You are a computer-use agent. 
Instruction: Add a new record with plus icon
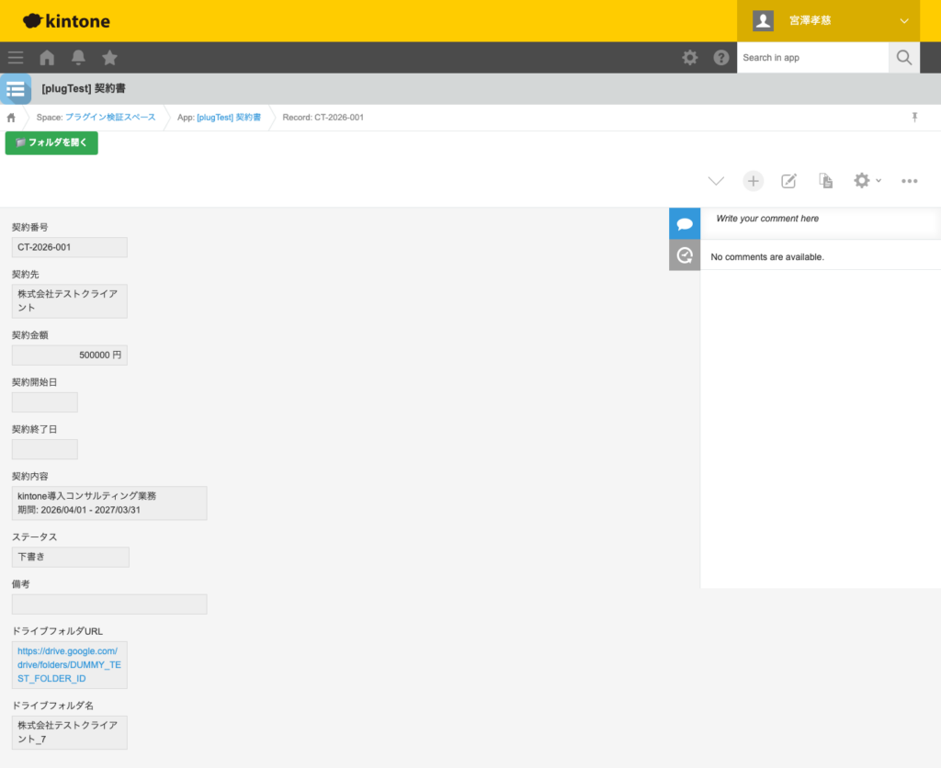(753, 181)
